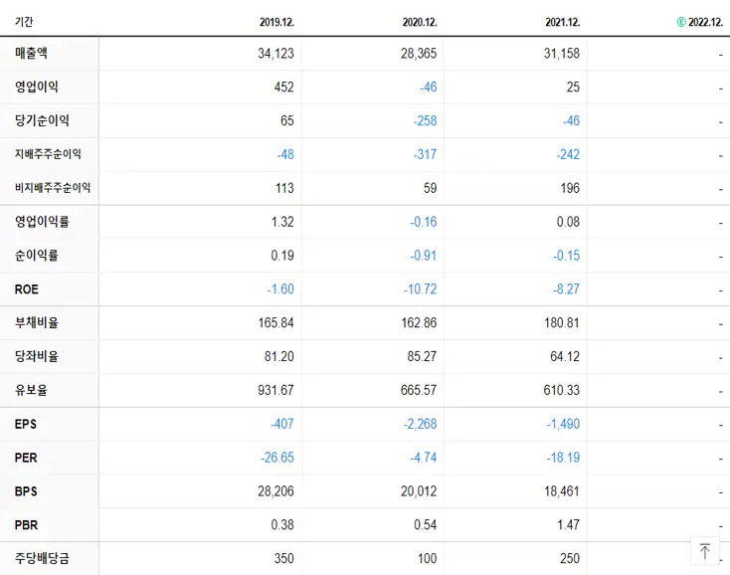This screenshot has height=575, width=730.
Task: Select the 196 non-controlling interest value
Action: point(570,188)
